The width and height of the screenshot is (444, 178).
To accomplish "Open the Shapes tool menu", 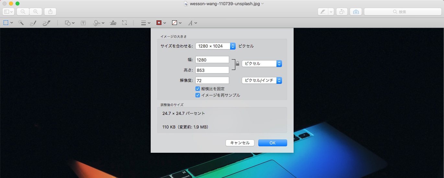I will click(x=69, y=23).
